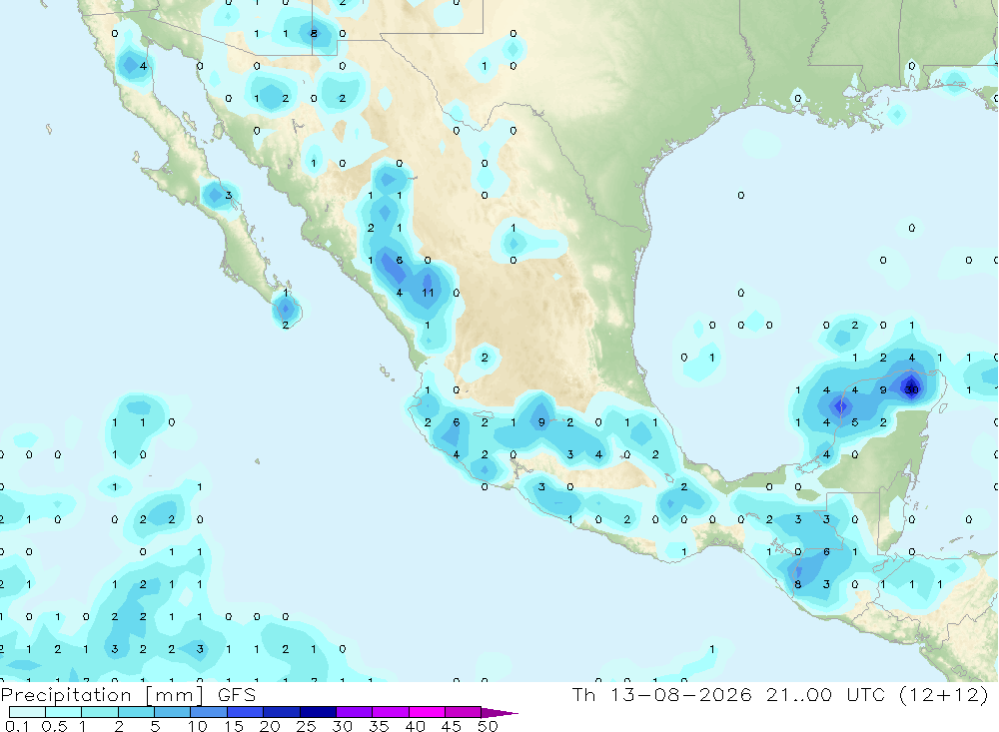Click the "[mm]" unit label
Image resolution: width=999 pixels, height=732 pixels.
coord(175,695)
